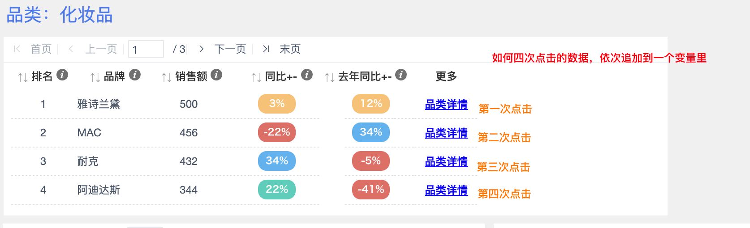The width and height of the screenshot is (750, 228).
Task: Go to first page via 首页
Action: pyautogui.click(x=41, y=49)
